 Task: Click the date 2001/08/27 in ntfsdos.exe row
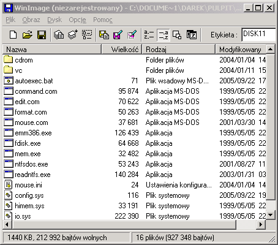pyautogui.click(x=237, y=164)
